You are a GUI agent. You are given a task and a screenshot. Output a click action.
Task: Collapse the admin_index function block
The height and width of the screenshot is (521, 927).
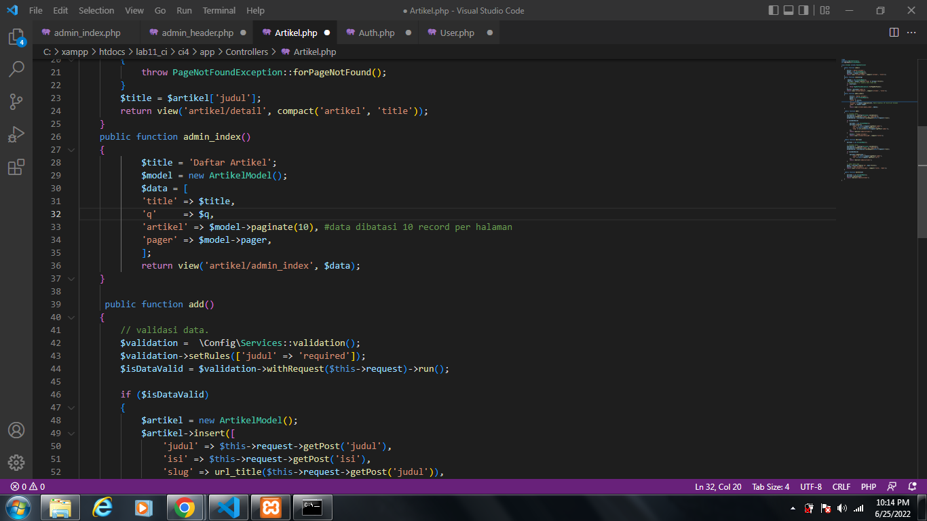(x=70, y=149)
